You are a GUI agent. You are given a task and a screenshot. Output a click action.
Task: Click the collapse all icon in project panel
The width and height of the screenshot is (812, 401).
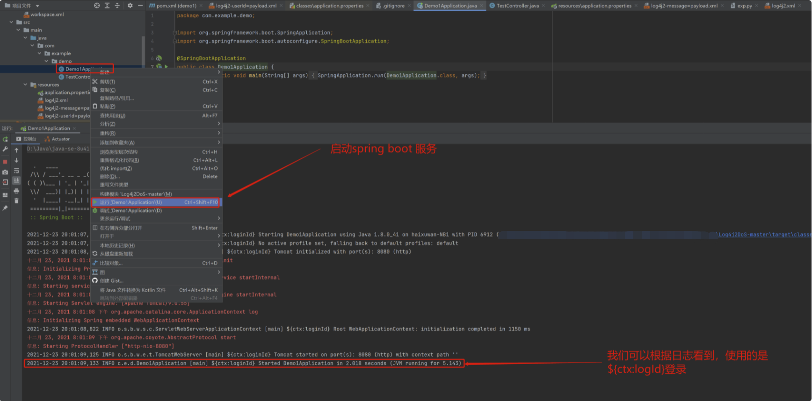pos(117,6)
